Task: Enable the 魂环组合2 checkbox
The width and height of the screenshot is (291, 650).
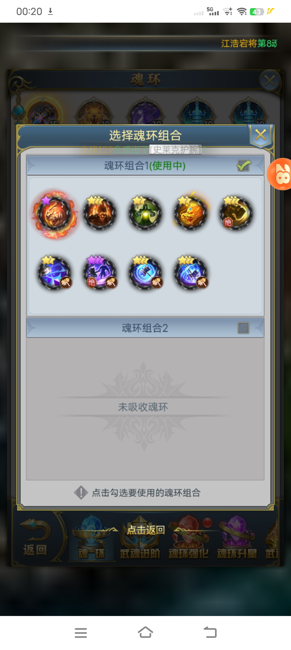Action: [x=243, y=328]
